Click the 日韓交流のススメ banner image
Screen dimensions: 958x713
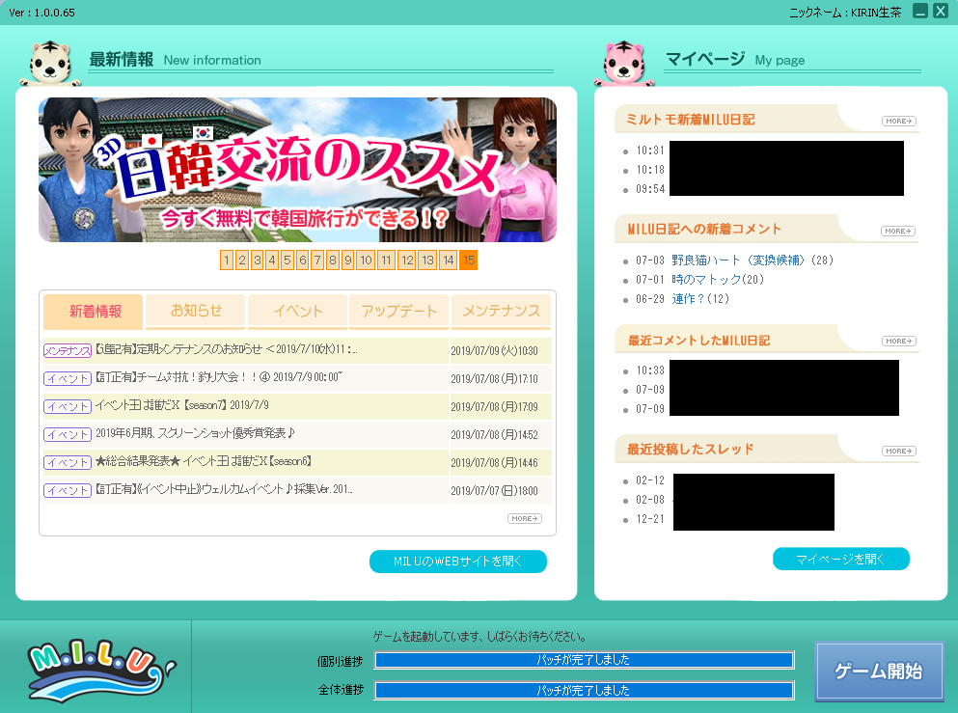point(297,170)
